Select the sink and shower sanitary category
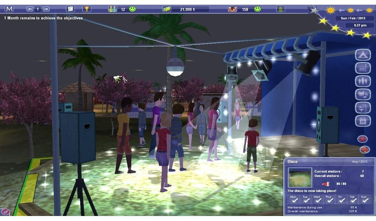The height and width of the screenshot is (221, 376). [x=363, y=108]
